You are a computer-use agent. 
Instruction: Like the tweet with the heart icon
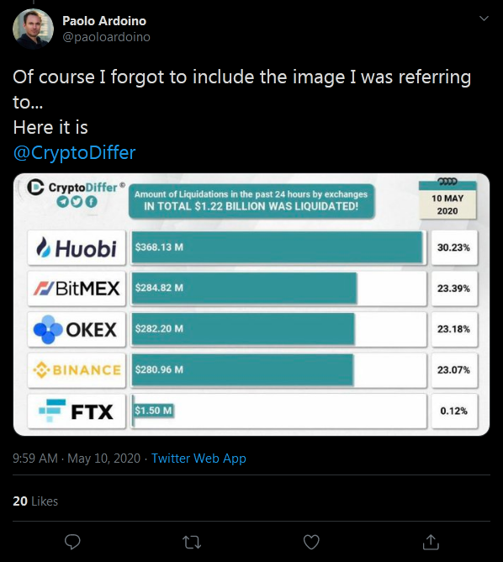click(x=311, y=542)
